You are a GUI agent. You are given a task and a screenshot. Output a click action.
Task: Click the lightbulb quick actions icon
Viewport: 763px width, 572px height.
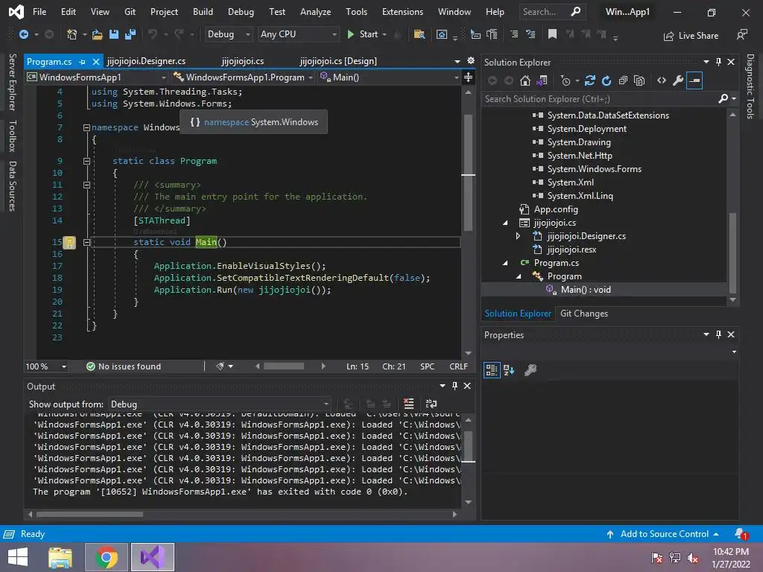pyautogui.click(x=69, y=242)
